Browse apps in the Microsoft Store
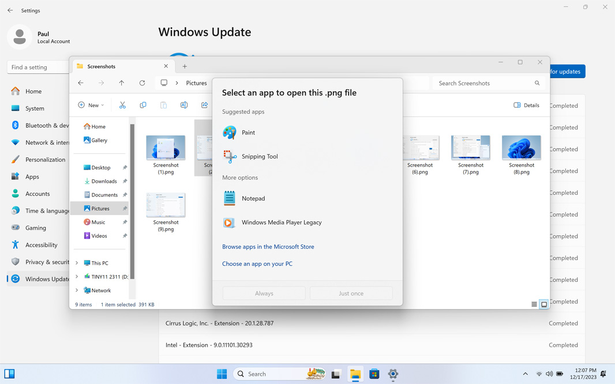Viewport: 615px width, 384px height. 268,247
